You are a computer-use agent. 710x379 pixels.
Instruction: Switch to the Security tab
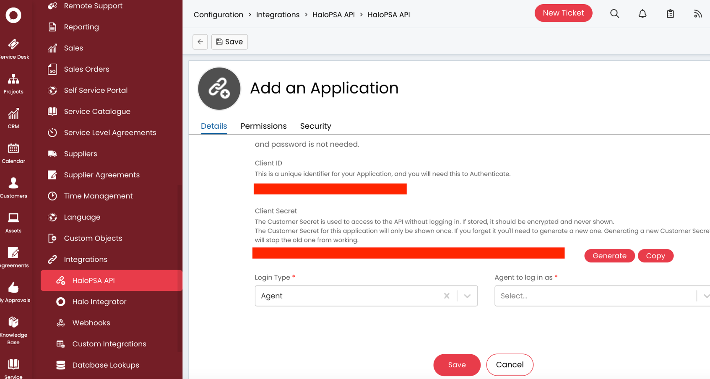tap(315, 126)
